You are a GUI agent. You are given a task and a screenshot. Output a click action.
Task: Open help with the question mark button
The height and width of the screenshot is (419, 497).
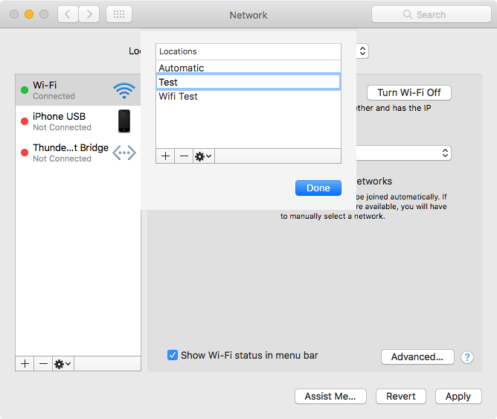(x=467, y=357)
